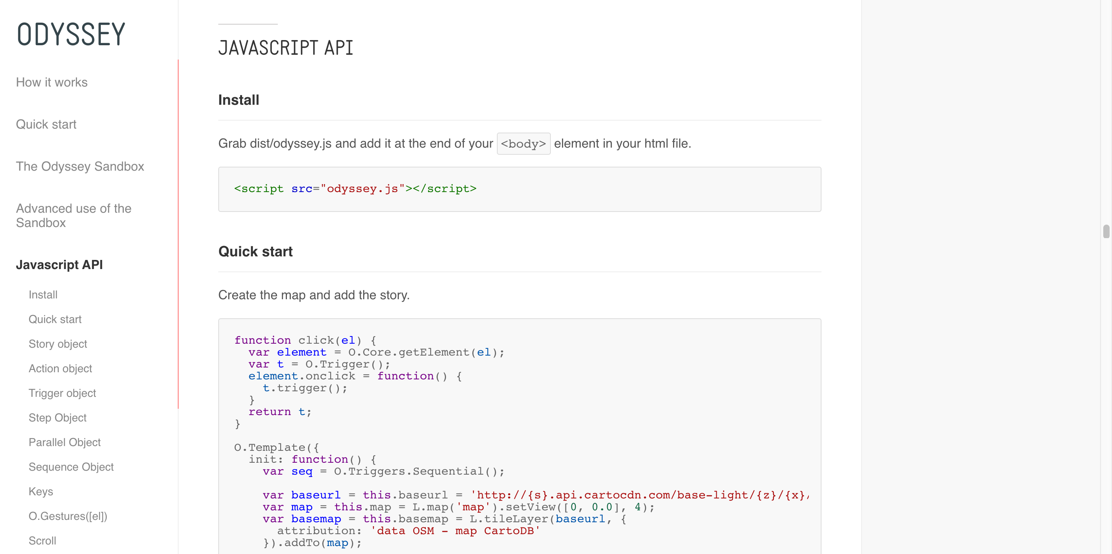Open Advanced use of the Sandbox

click(x=73, y=215)
